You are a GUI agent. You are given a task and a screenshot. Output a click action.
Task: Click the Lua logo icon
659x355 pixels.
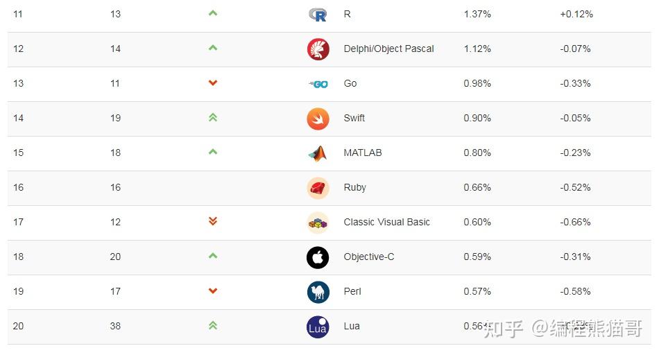click(x=318, y=327)
